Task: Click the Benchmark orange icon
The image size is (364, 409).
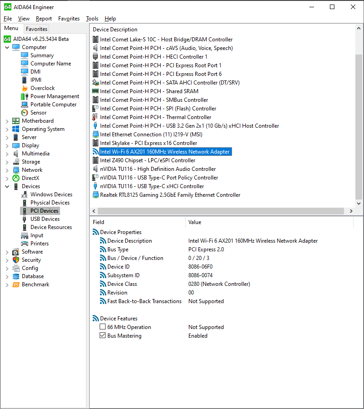Action: click(16, 284)
